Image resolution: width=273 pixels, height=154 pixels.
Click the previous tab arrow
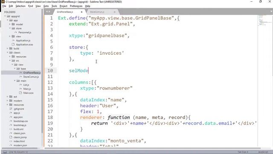pyautogui.click(x=47, y=12)
